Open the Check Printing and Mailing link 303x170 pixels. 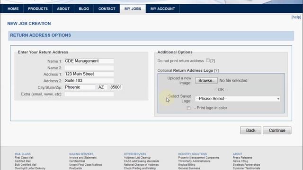[140, 168]
